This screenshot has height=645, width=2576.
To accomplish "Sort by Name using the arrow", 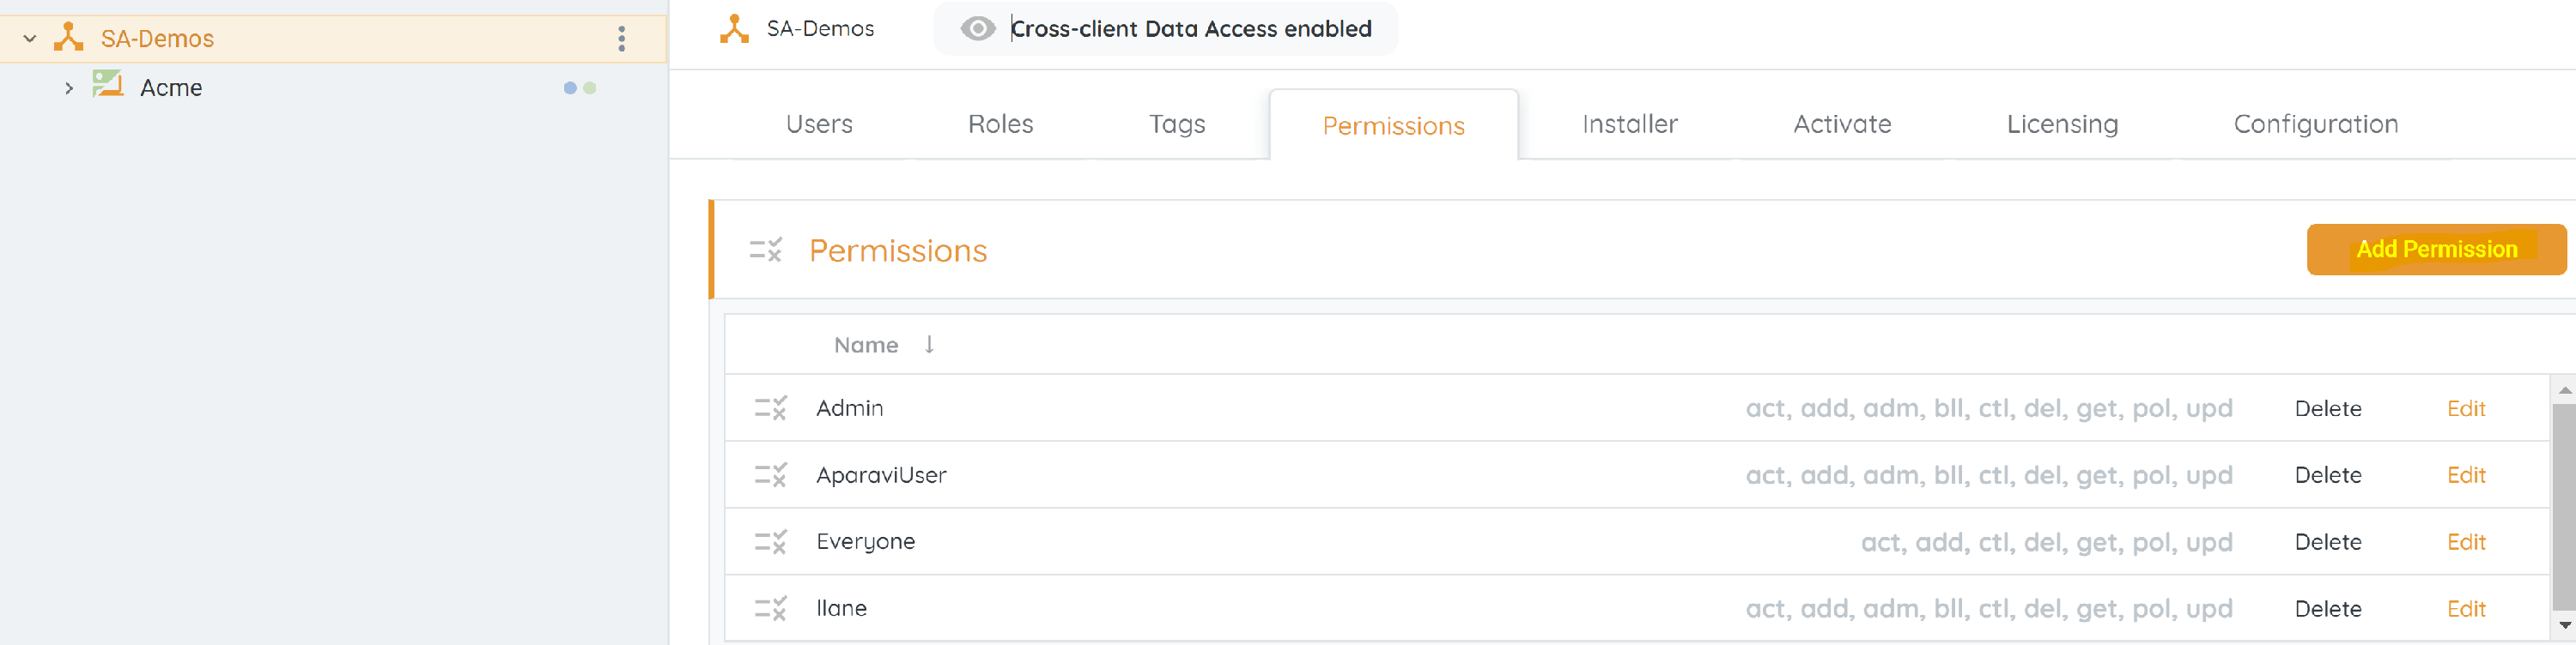I will (929, 345).
